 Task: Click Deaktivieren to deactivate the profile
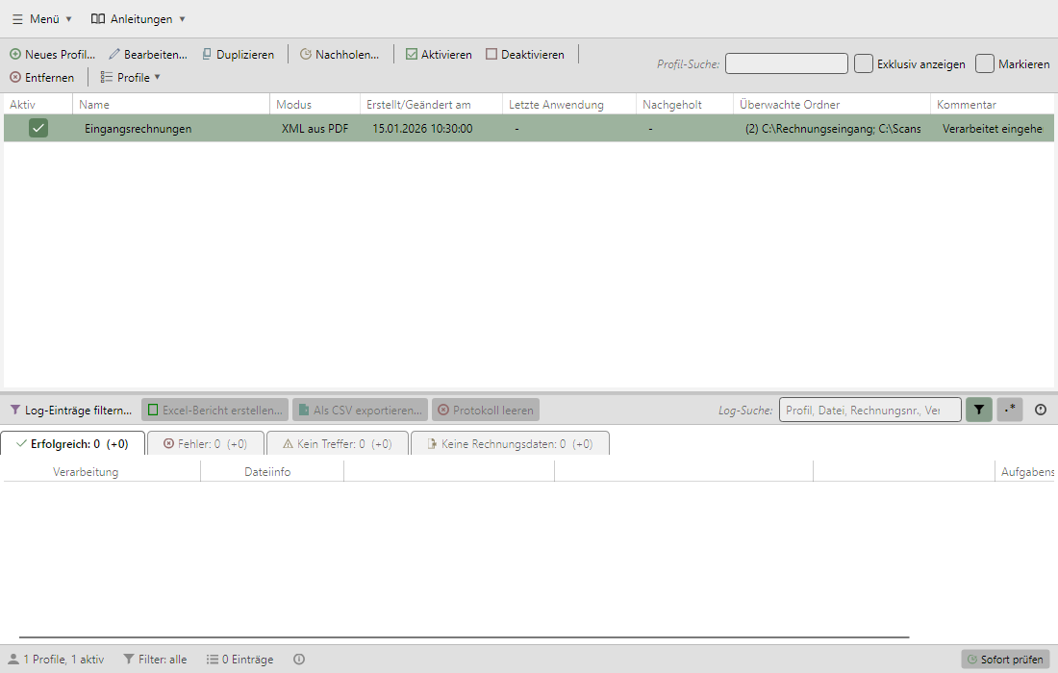point(525,55)
